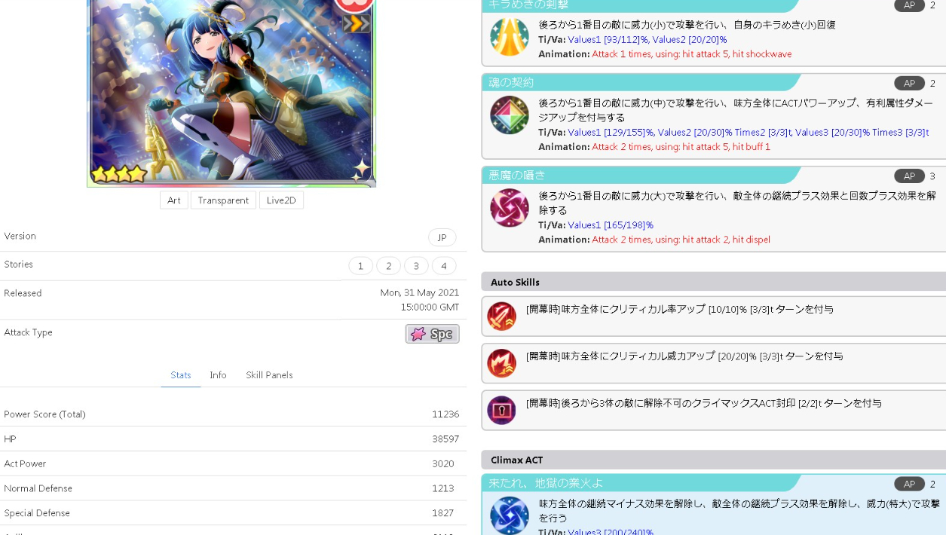946x535 pixels.
Task: Click the critical rate up auto skill icon
Action: (x=502, y=316)
